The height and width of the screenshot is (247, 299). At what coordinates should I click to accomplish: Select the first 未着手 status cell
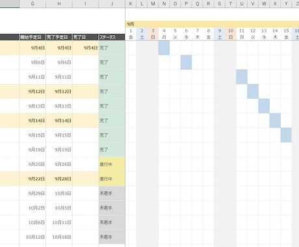point(112,193)
